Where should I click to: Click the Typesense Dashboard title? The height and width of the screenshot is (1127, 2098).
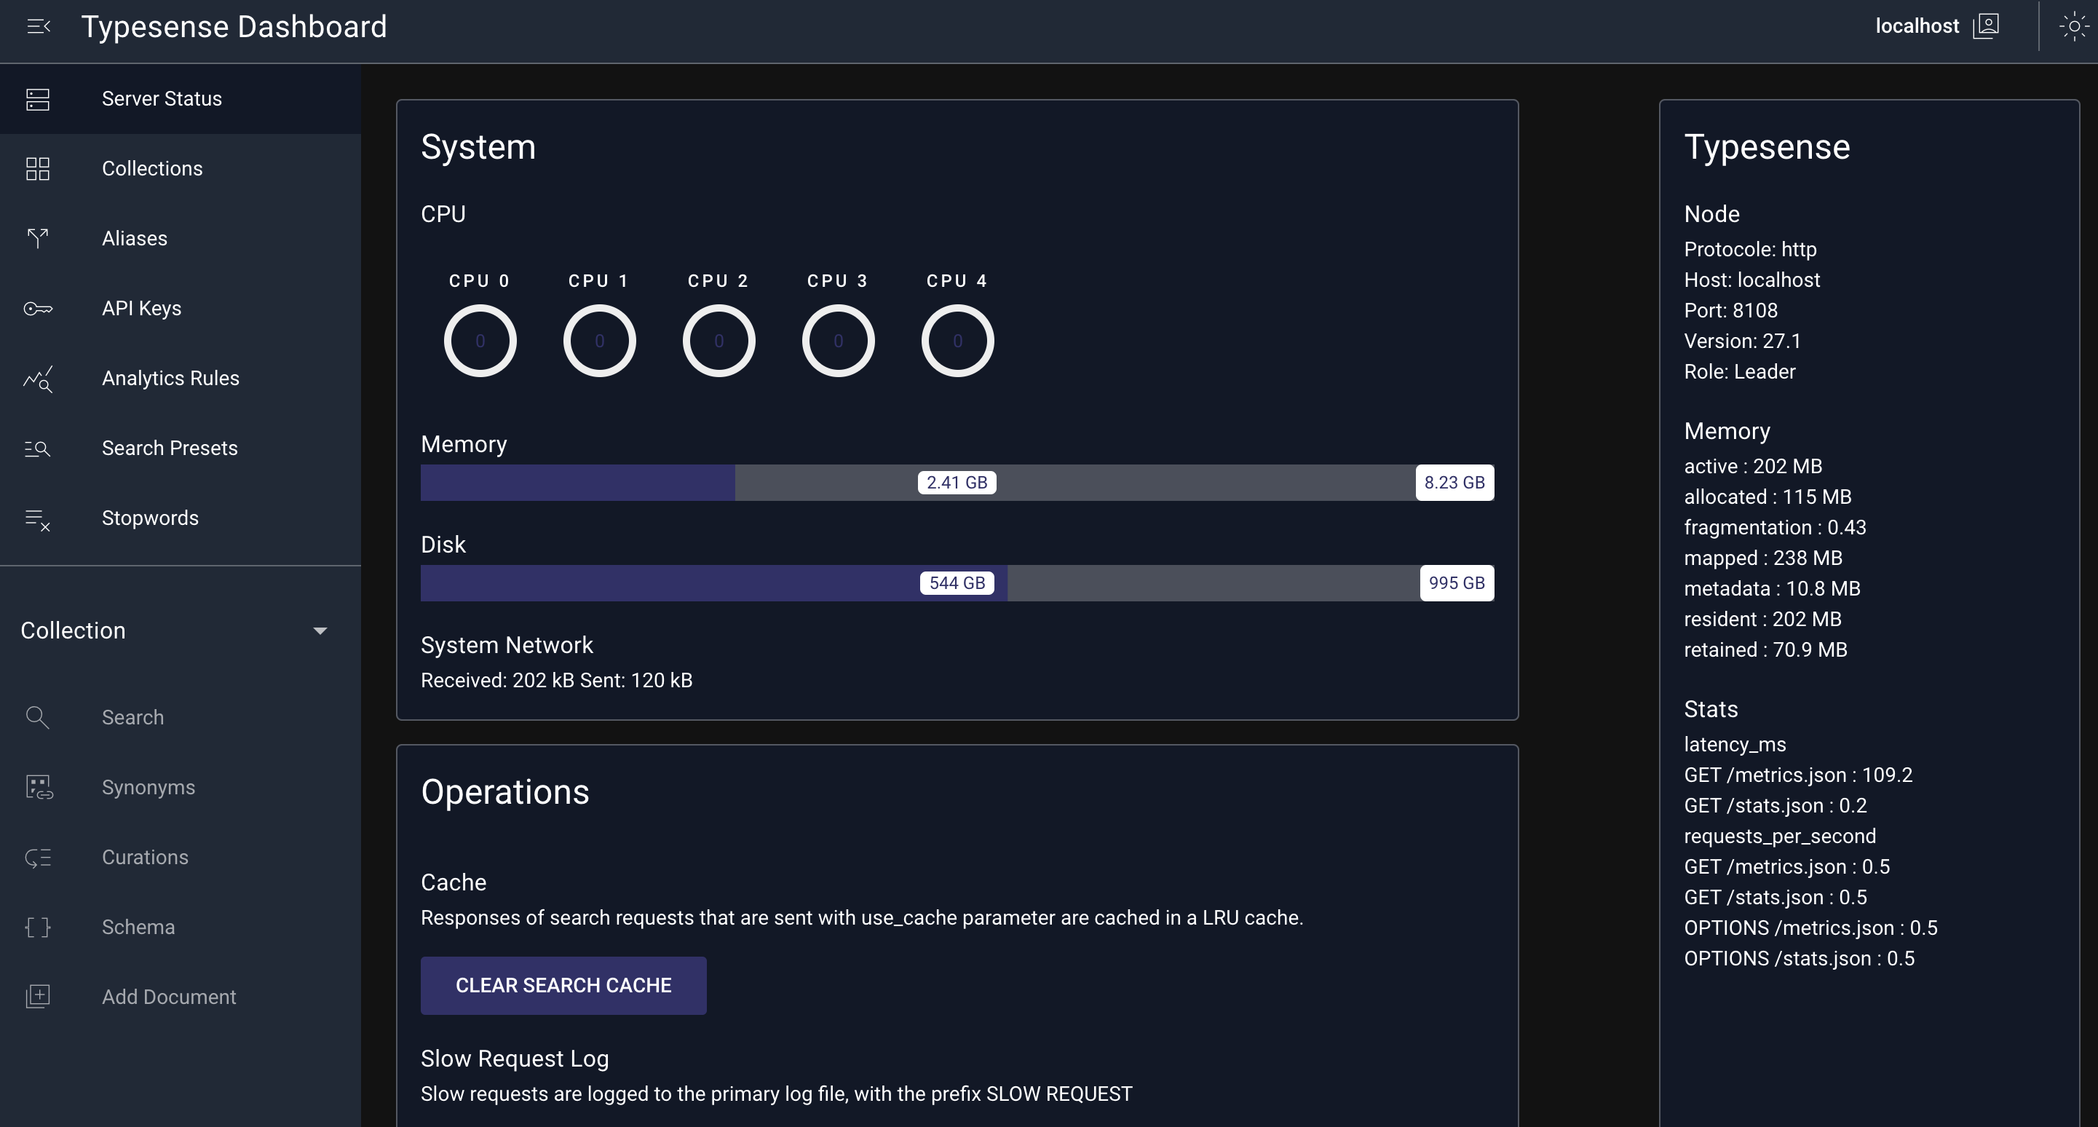tap(234, 27)
